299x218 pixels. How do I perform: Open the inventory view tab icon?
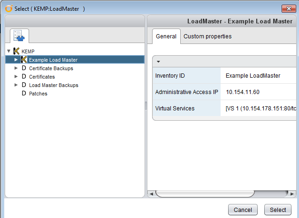pyautogui.click(x=19, y=36)
